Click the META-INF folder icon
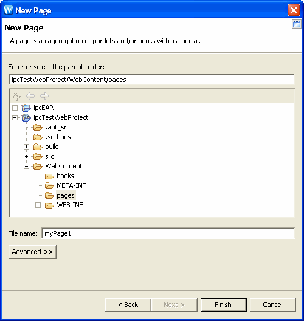Viewport: 304px width, 321px height. pyautogui.click(x=49, y=185)
